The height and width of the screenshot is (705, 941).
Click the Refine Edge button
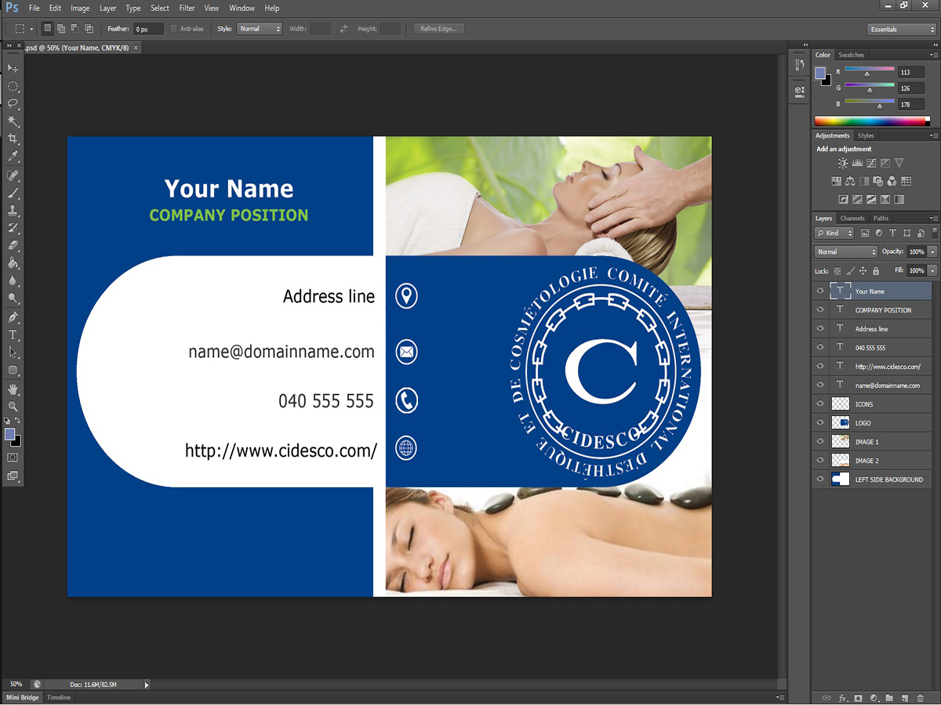(x=439, y=29)
